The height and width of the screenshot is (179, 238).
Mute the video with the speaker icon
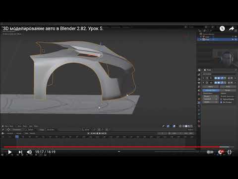29,152
